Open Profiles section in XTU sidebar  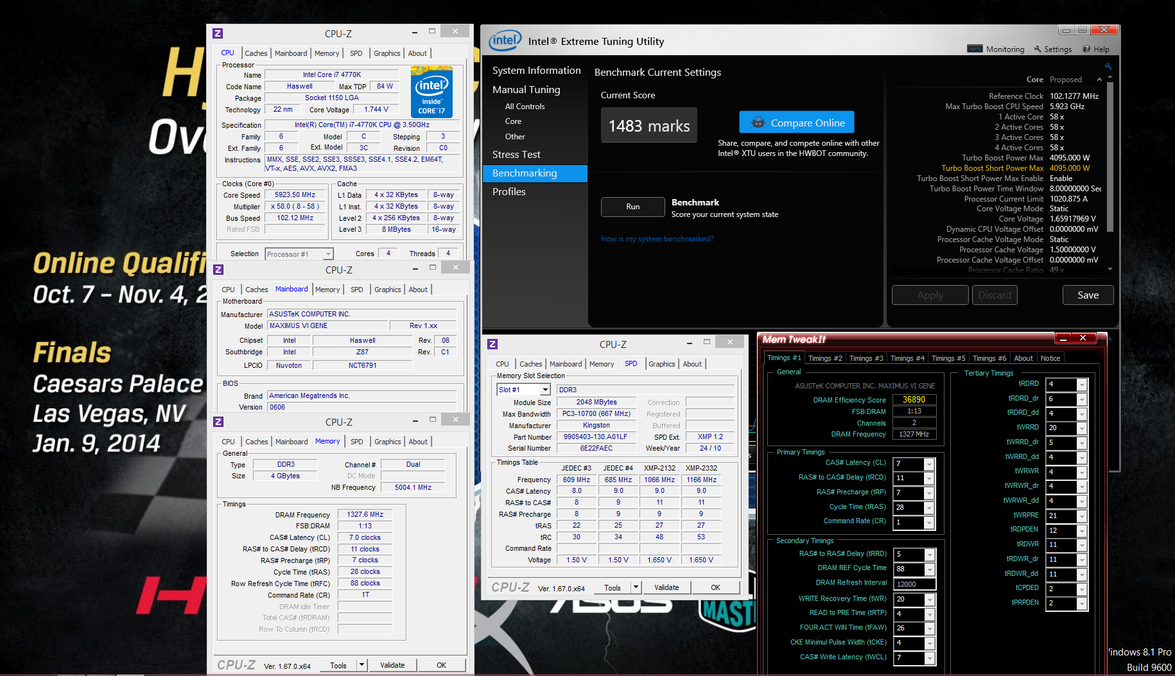pyautogui.click(x=509, y=192)
